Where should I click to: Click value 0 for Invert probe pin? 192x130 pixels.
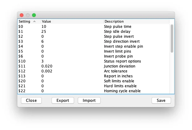43,56
